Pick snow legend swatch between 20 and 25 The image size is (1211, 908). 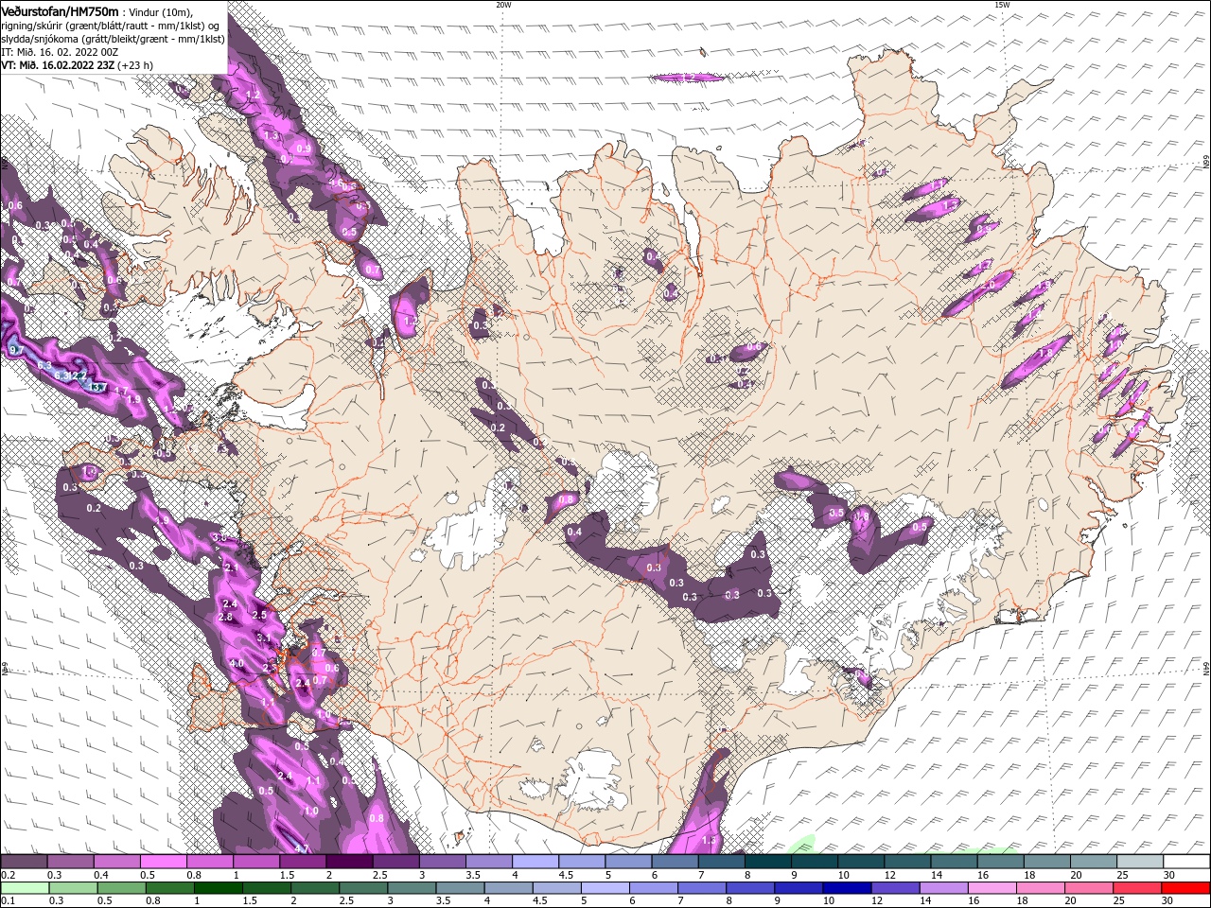(x=1094, y=862)
